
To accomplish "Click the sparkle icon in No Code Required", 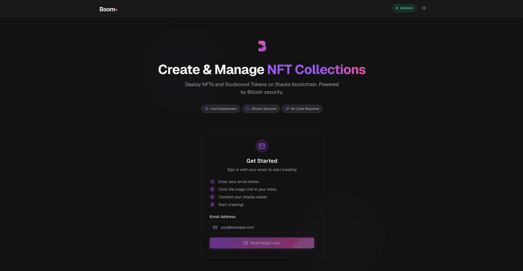I will (x=287, y=109).
